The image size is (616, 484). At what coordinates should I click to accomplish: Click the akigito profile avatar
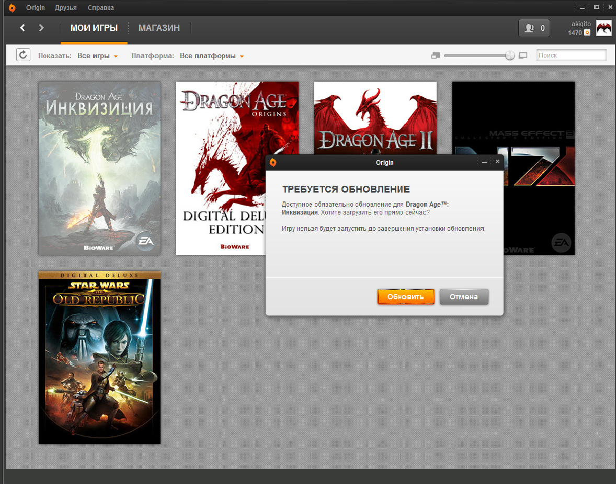[x=604, y=28]
